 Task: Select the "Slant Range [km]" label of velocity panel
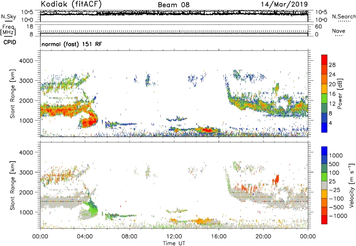[12, 186]
